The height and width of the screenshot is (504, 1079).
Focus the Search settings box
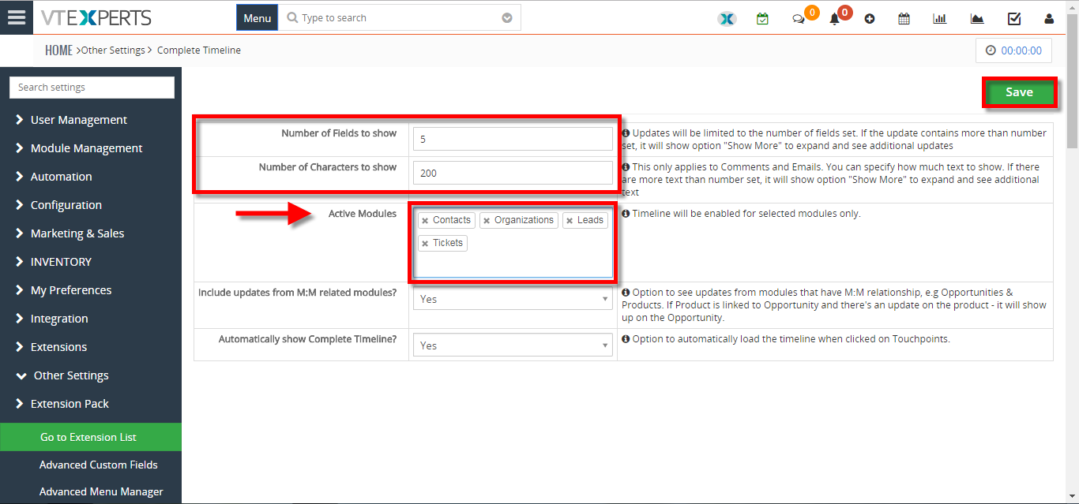click(x=92, y=88)
